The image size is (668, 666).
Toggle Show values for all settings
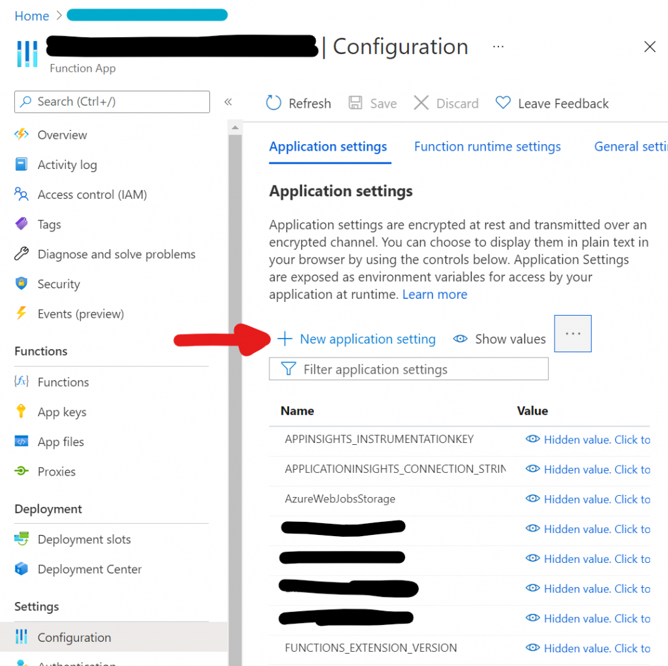click(499, 339)
